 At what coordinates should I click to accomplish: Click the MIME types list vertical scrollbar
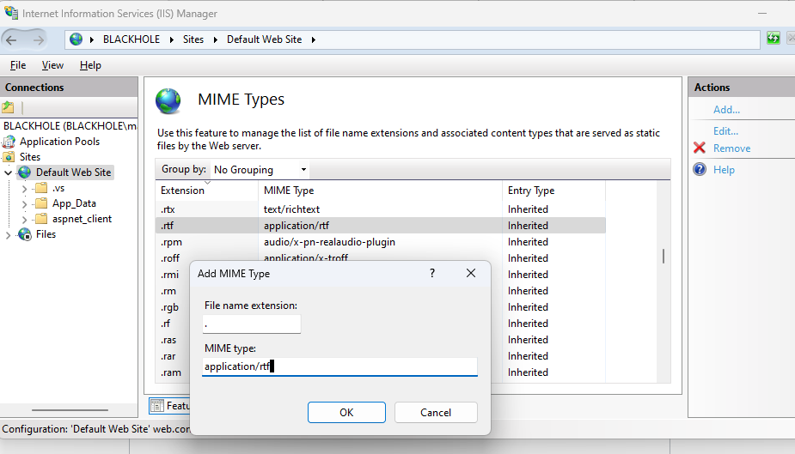click(664, 256)
